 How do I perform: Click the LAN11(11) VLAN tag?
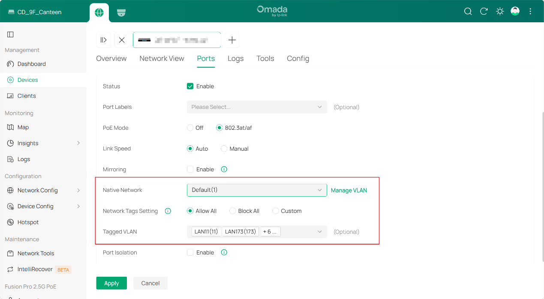coord(206,232)
